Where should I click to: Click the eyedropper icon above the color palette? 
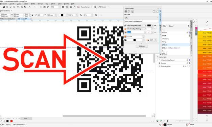(207, 22)
